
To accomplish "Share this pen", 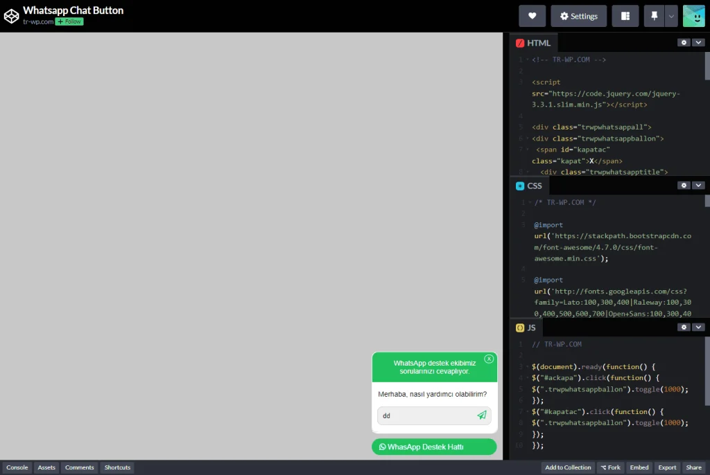I will tap(693, 467).
